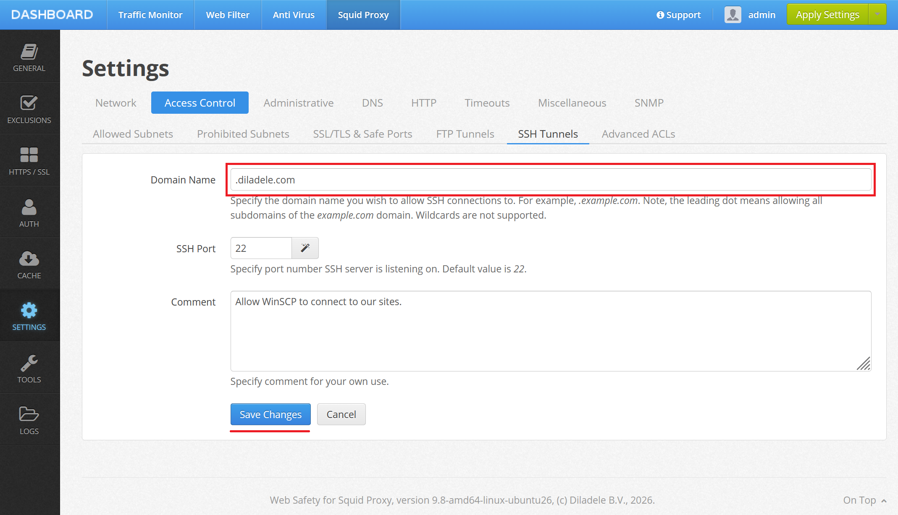898x515 pixels.
Task: Switch to the Administrative tab
Action: click(299, 103)
